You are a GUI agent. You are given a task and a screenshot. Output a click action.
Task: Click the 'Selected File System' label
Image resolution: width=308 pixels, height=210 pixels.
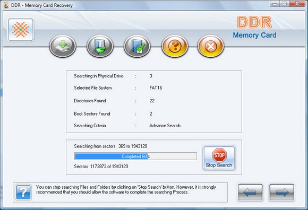[93, 87]
